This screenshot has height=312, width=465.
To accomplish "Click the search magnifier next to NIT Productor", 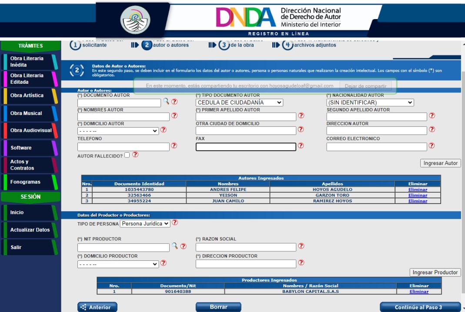I will (175, 246).
